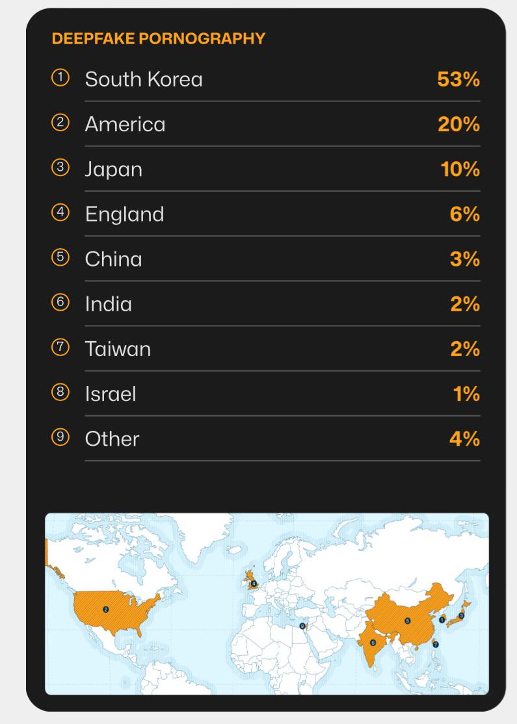Select map marker 5 on China
The width and height of the screenshot is (517, 724).
(x=408, y=621)
